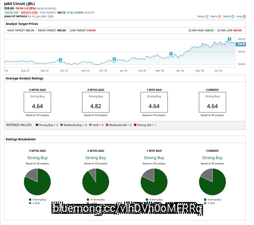This screenshot has height=225, width=254.
Task: Click the 52 WK HIGH 428.93 value
Action: pos(209,30)
